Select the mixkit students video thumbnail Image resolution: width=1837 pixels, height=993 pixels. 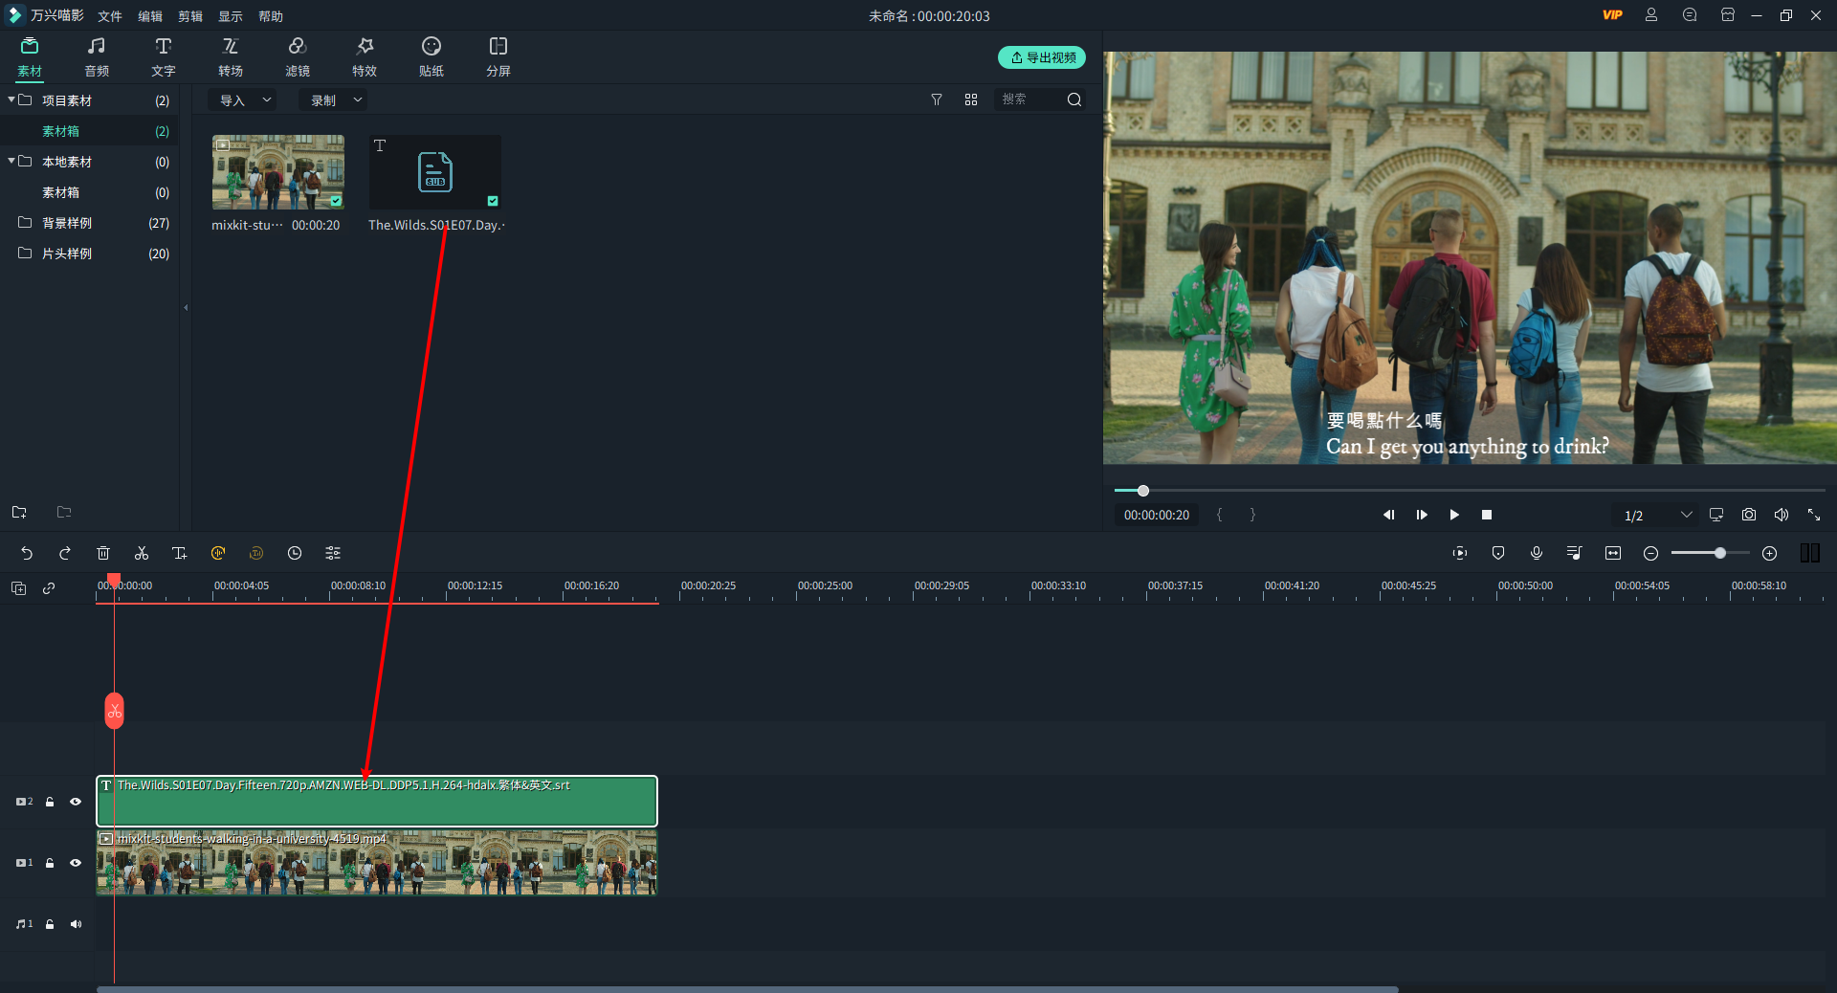pyautogui.click(x=278, y=172)
